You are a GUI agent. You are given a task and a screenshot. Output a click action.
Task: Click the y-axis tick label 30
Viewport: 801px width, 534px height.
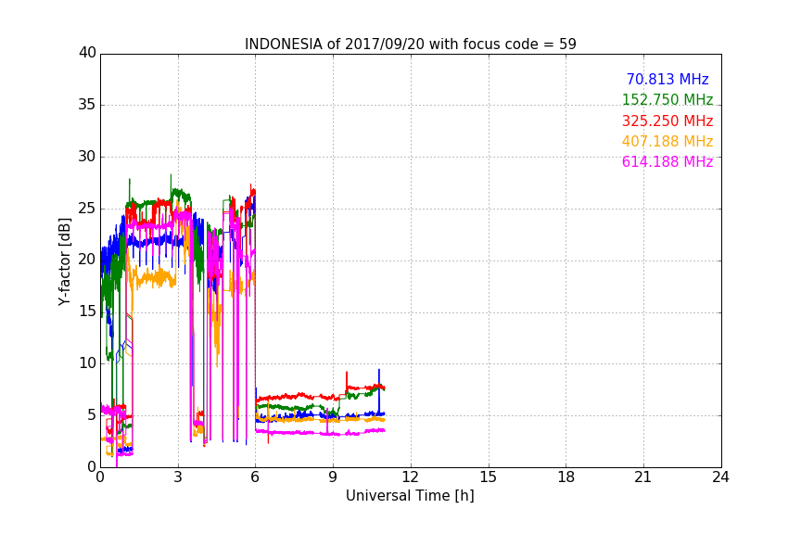coord(87,157)
